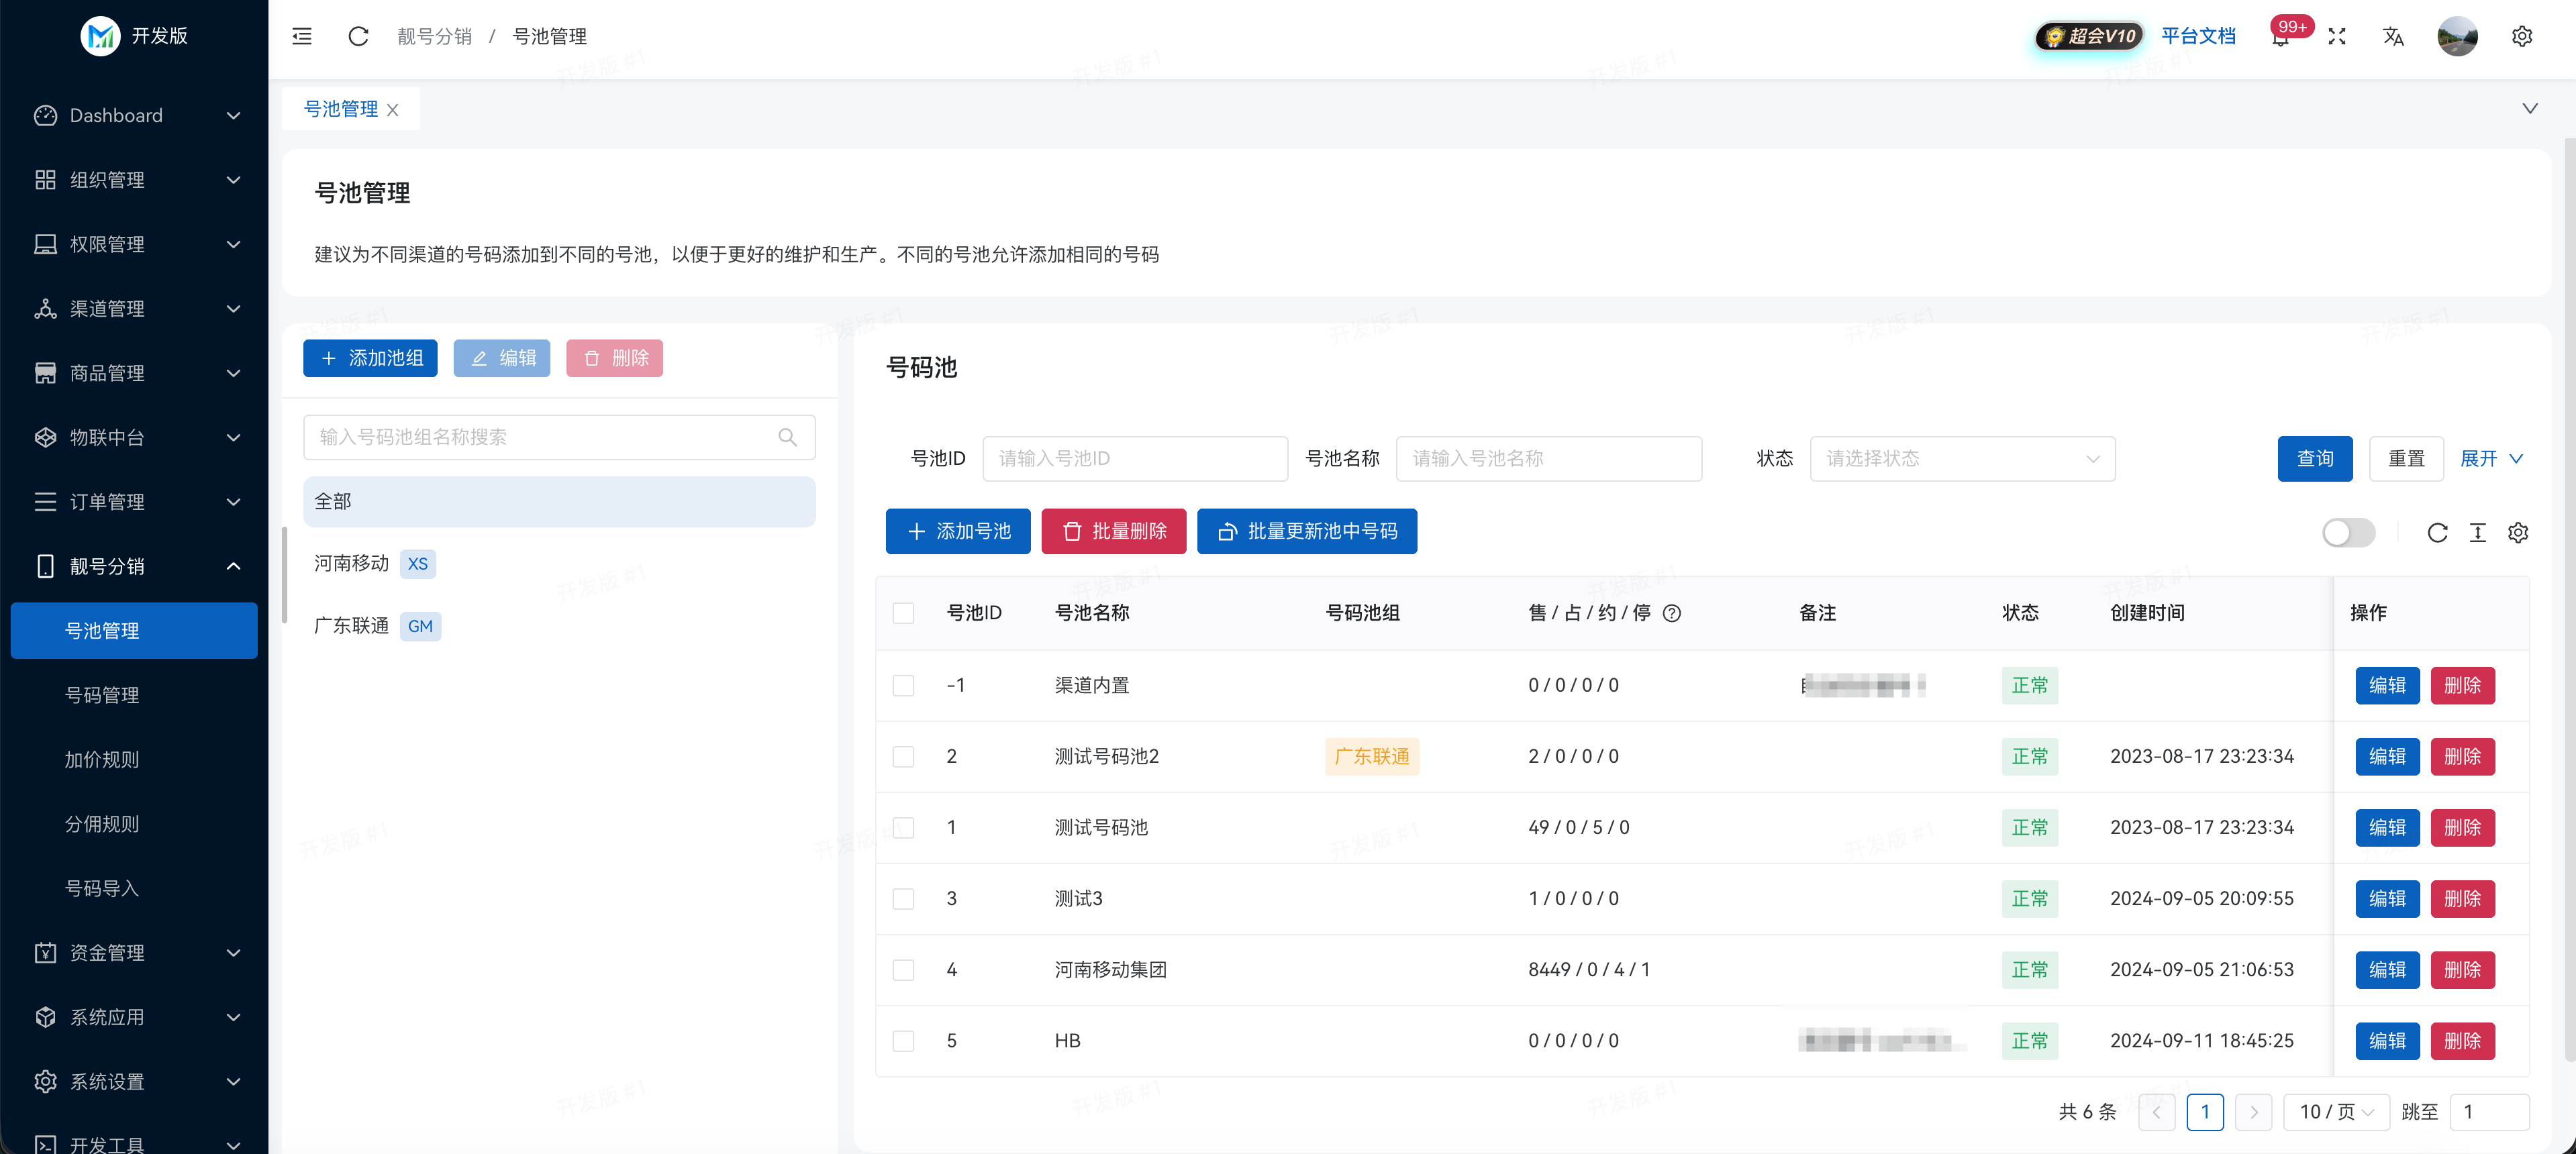
Task: Adjust table row density icon
Action: pyautogui.click(x=2478, y=533)
